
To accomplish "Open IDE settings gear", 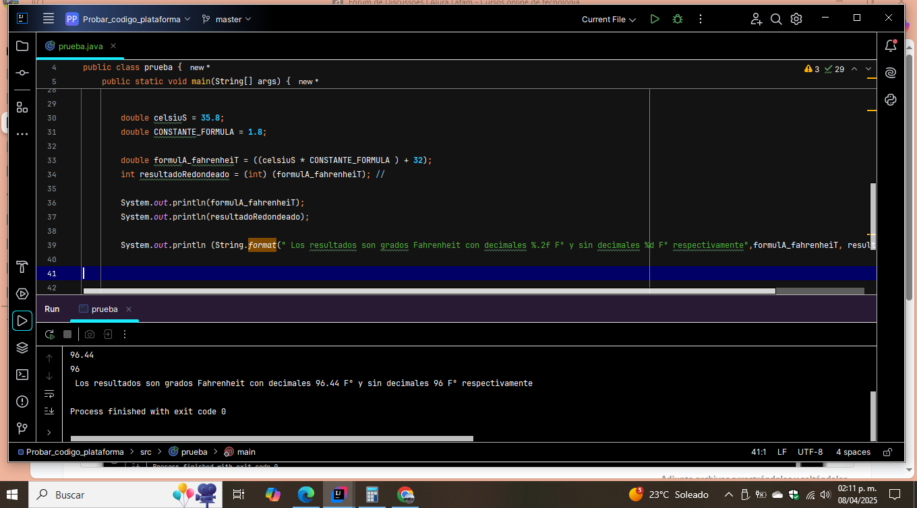I will point(796,19).
